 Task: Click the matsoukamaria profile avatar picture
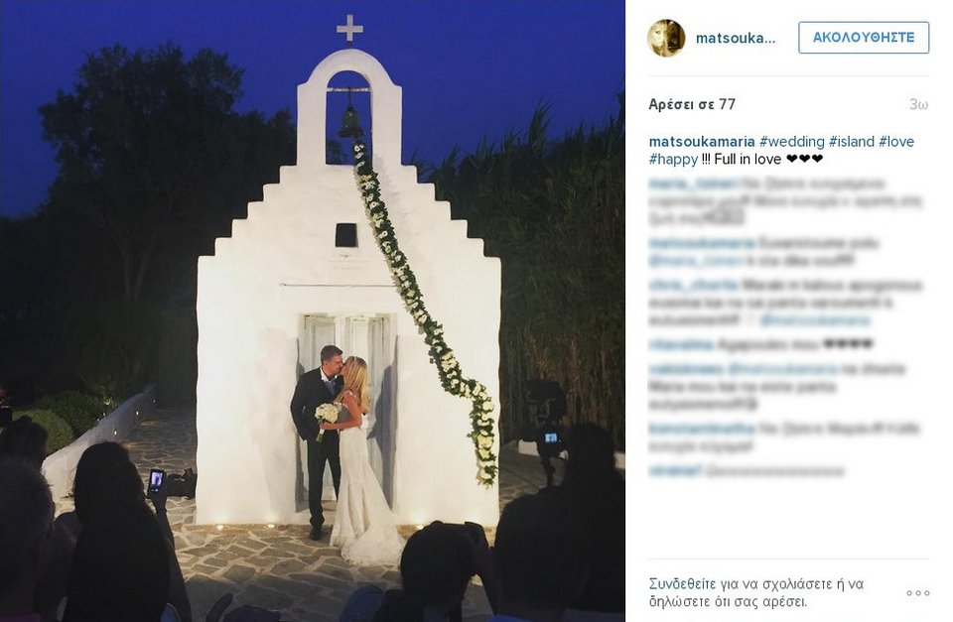[666, 39]
